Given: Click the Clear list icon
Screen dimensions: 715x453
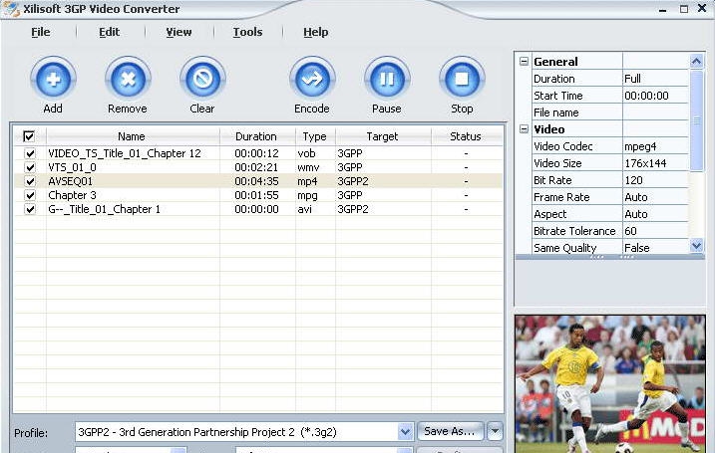Looking at the screenshot, I should click(202, 79).
